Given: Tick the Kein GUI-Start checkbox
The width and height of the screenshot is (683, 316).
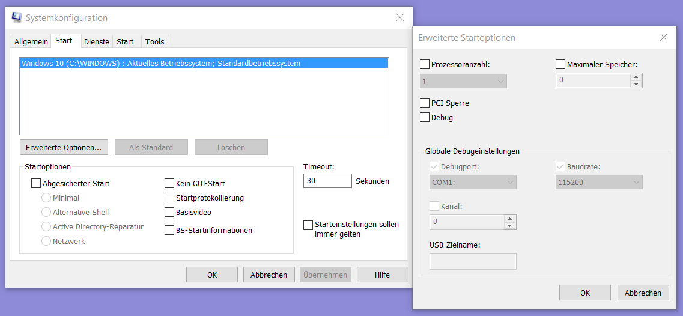Looking at the screenshot, I should click(169, 183).
